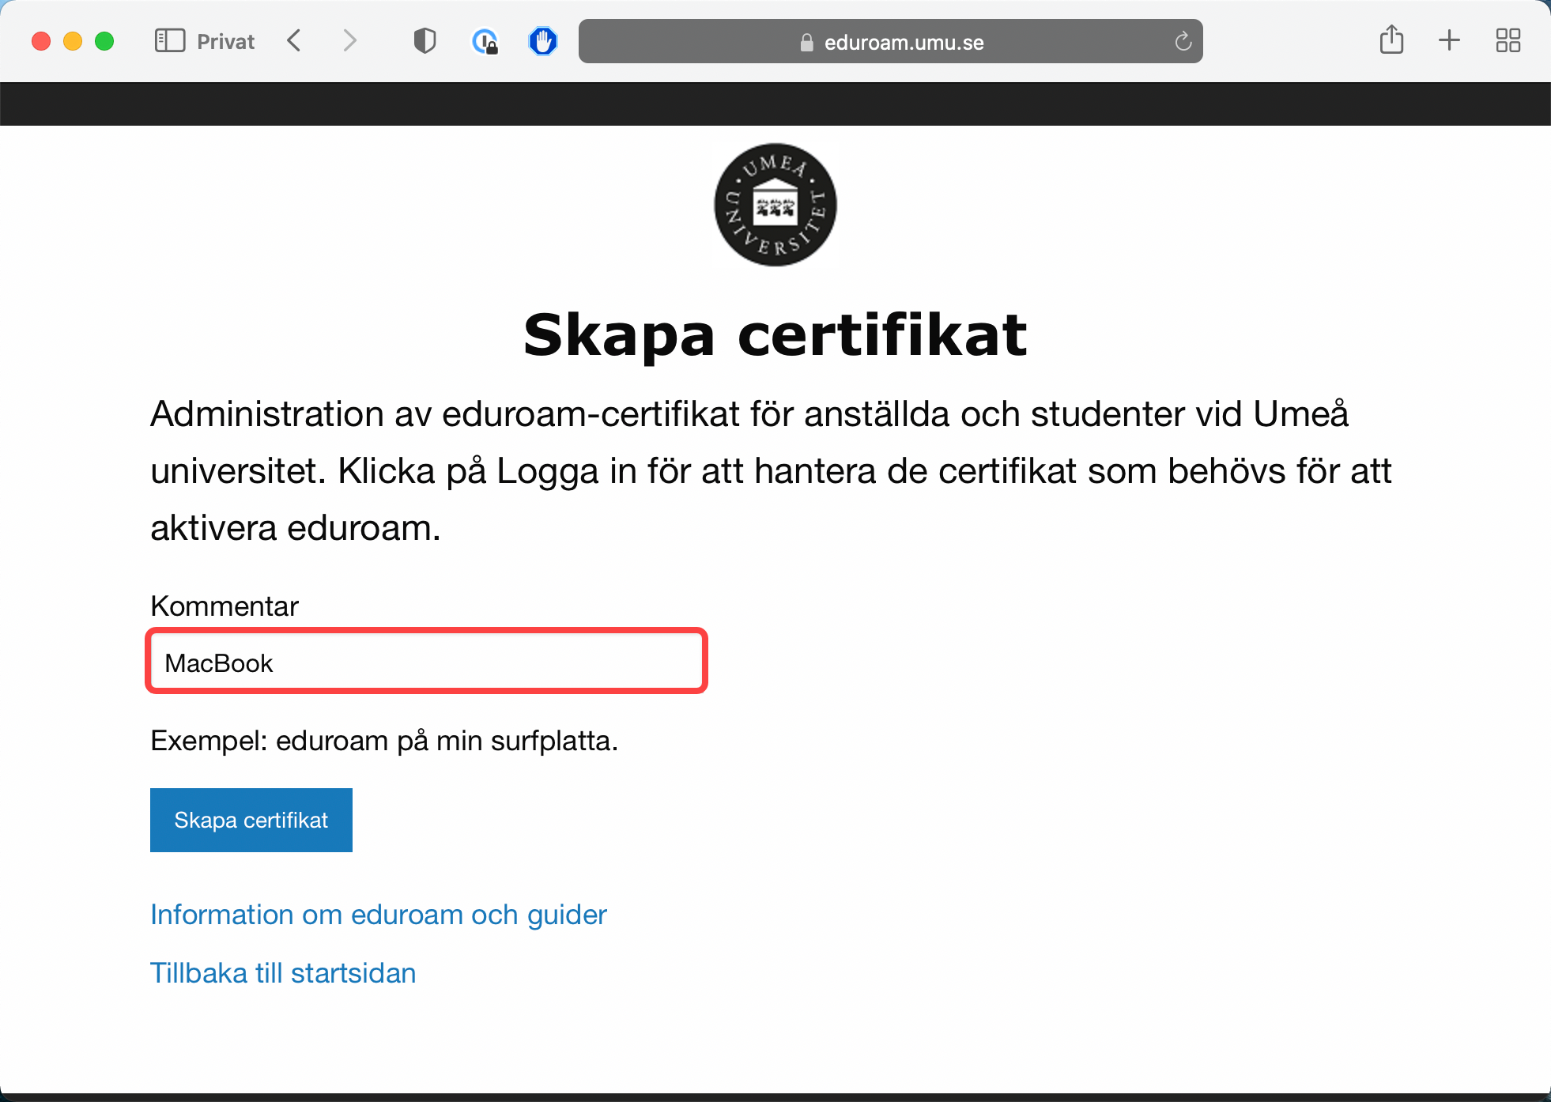Click the Skapa certifikat heading
This screenshot has width=1551, height=1102.
775,335
